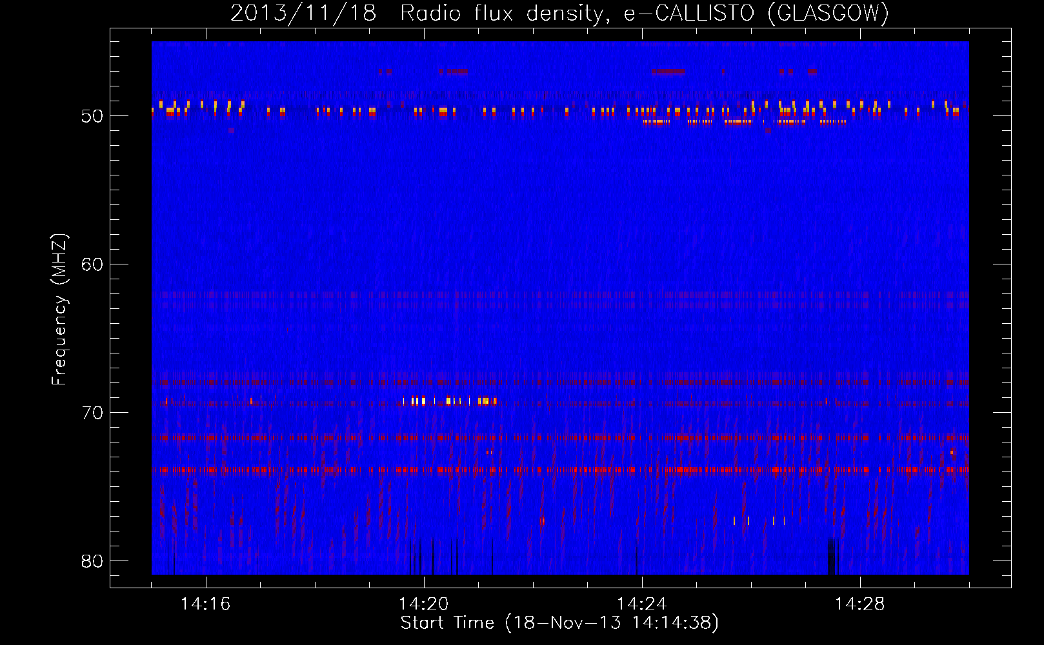
Task: Click the time tick label '14:24'
Action: click(642, 604)
